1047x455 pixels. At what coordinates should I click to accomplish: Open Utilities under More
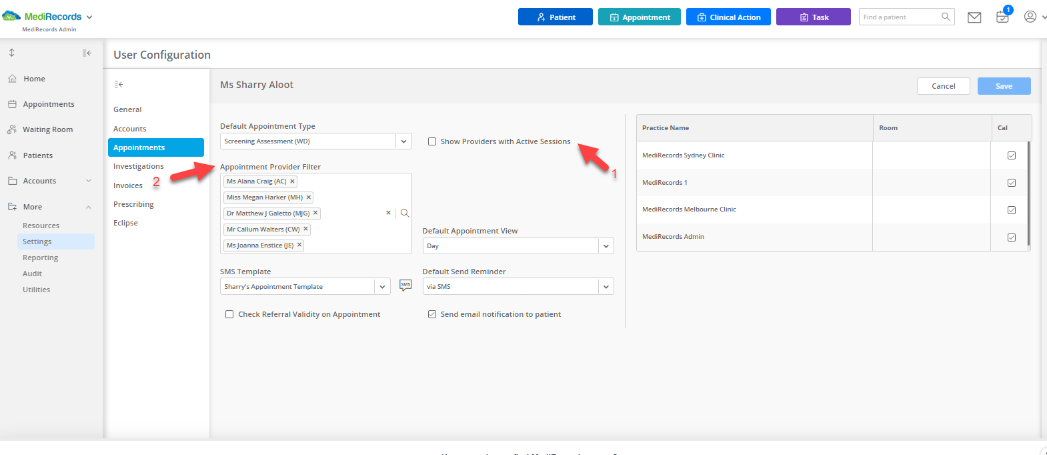point(37,290)
